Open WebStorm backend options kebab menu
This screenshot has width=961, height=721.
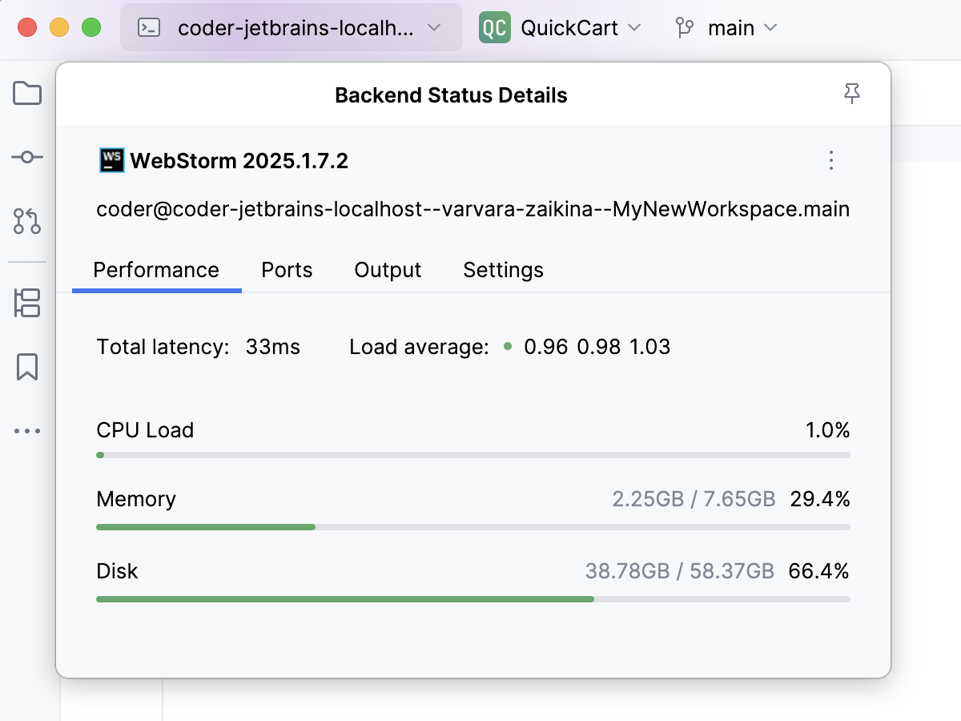[x=831, y=161]
